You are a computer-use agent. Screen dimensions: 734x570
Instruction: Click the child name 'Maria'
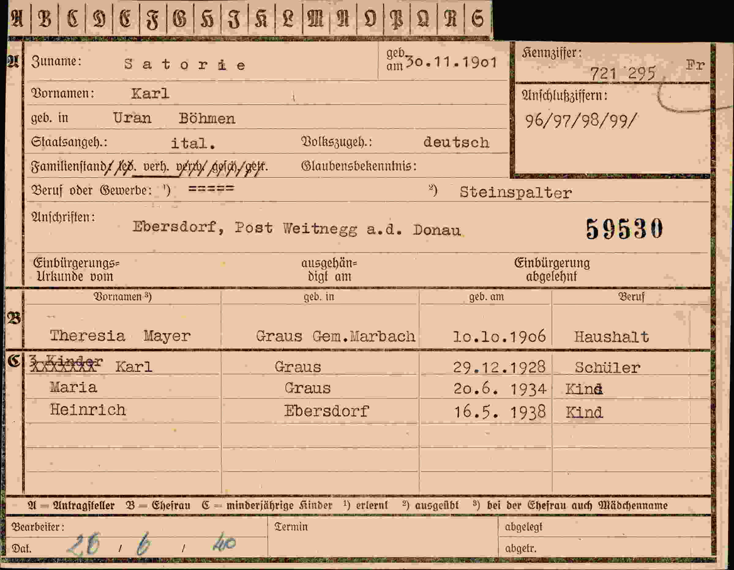coord(73,387)
